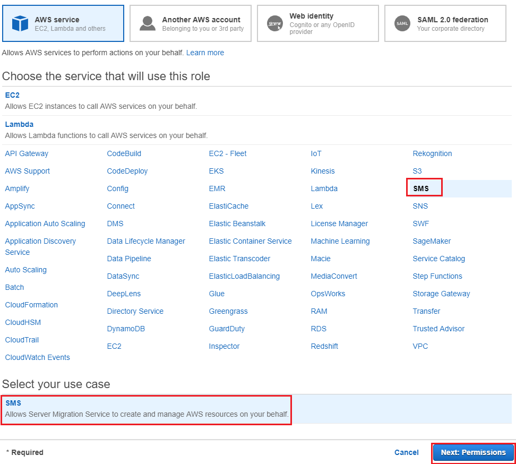Select AWS Support service
516x464 pixels.
[27, 171]
